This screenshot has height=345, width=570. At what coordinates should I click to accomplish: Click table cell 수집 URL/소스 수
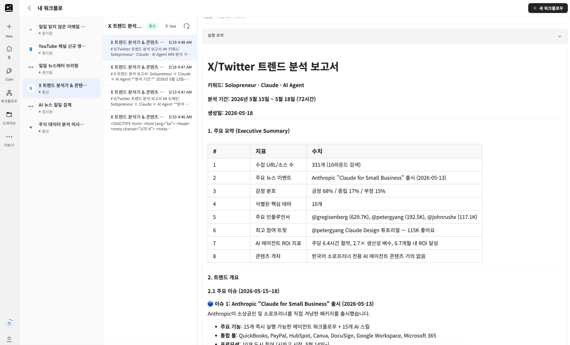click(x=278, y=165)
